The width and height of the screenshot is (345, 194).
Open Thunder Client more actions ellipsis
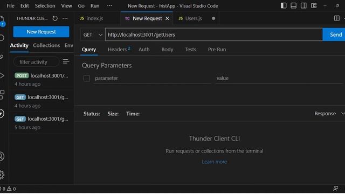tap(65, 18)
